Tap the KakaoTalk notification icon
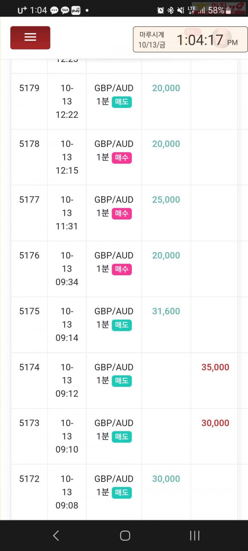 coord(65,10)
